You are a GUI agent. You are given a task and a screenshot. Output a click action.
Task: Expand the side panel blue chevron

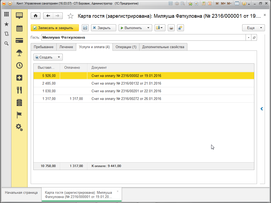pyautogui.click(x=262, y=109)
